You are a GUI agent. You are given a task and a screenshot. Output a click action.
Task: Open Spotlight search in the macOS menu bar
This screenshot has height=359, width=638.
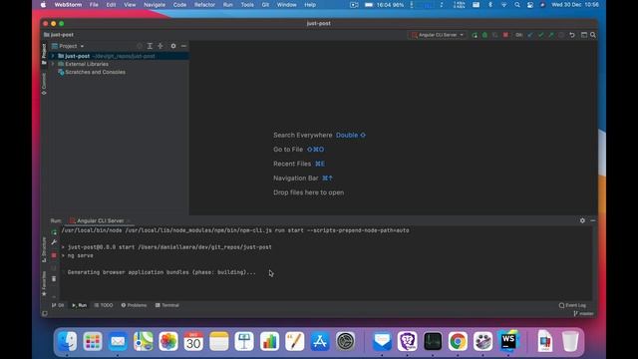click(x=516, y=5)
